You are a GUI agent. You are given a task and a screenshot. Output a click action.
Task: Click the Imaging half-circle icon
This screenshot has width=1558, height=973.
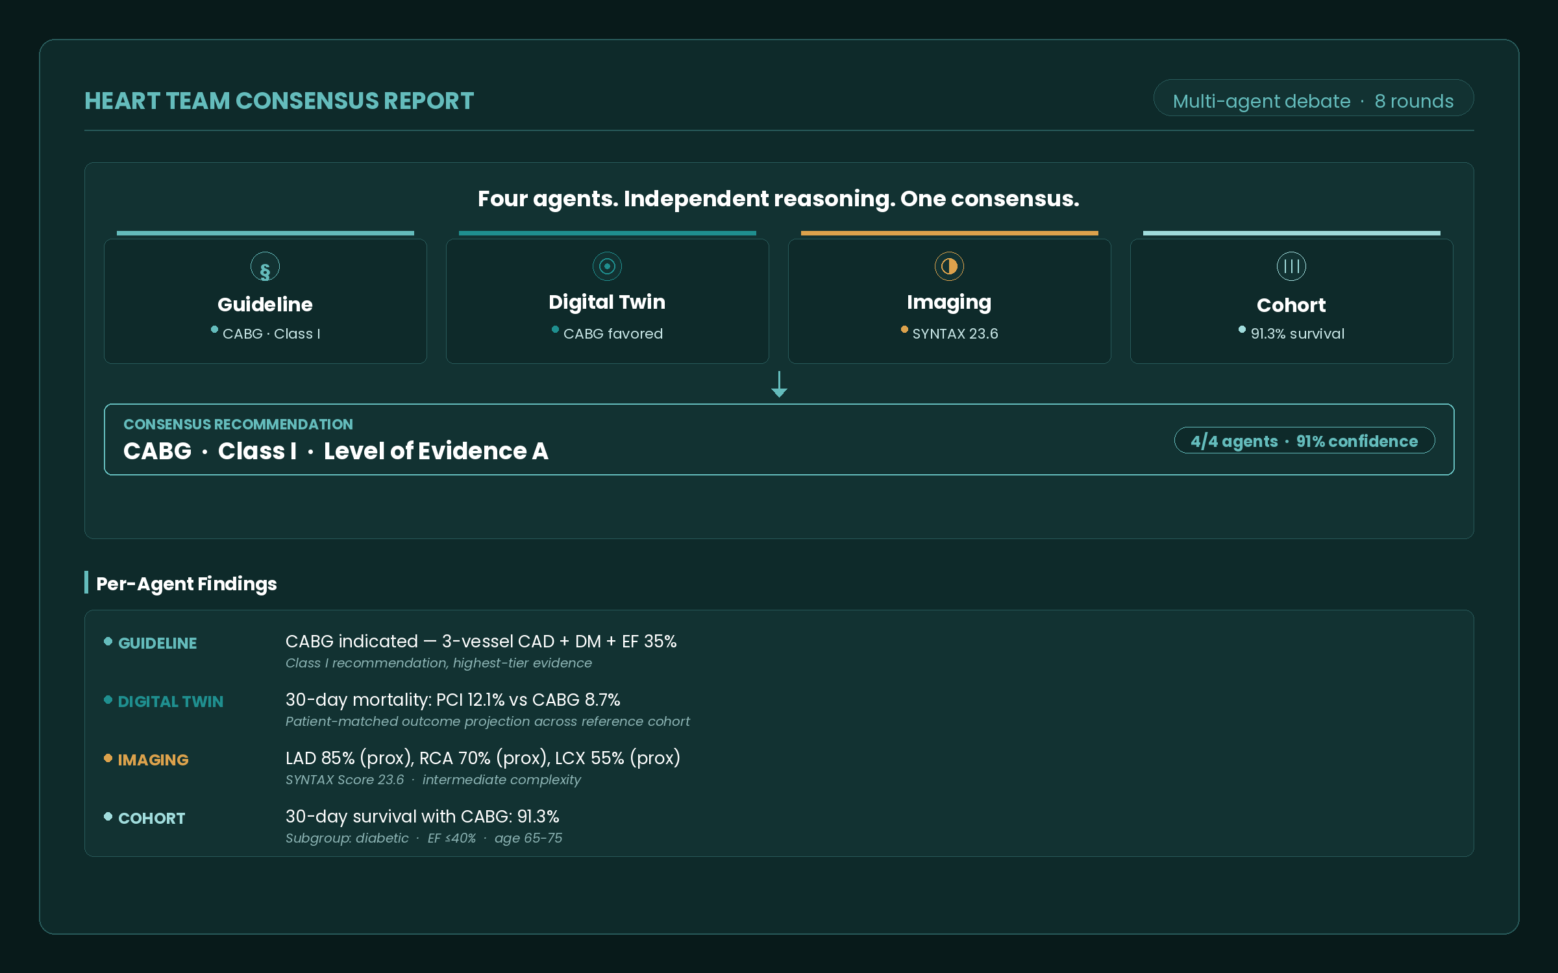(949, 266)
